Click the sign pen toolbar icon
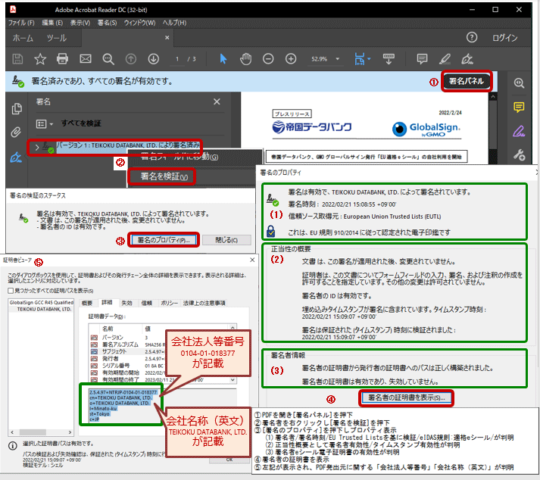540x480 pixels. click(x=467, y=59)
